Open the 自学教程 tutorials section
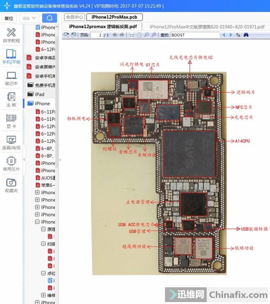 11,35
